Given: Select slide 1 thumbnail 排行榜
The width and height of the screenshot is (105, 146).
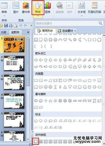Looking at the screenshot, I should click(14, 45).
